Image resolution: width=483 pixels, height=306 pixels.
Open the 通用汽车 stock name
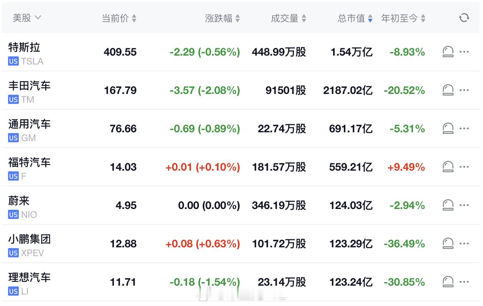30,124
